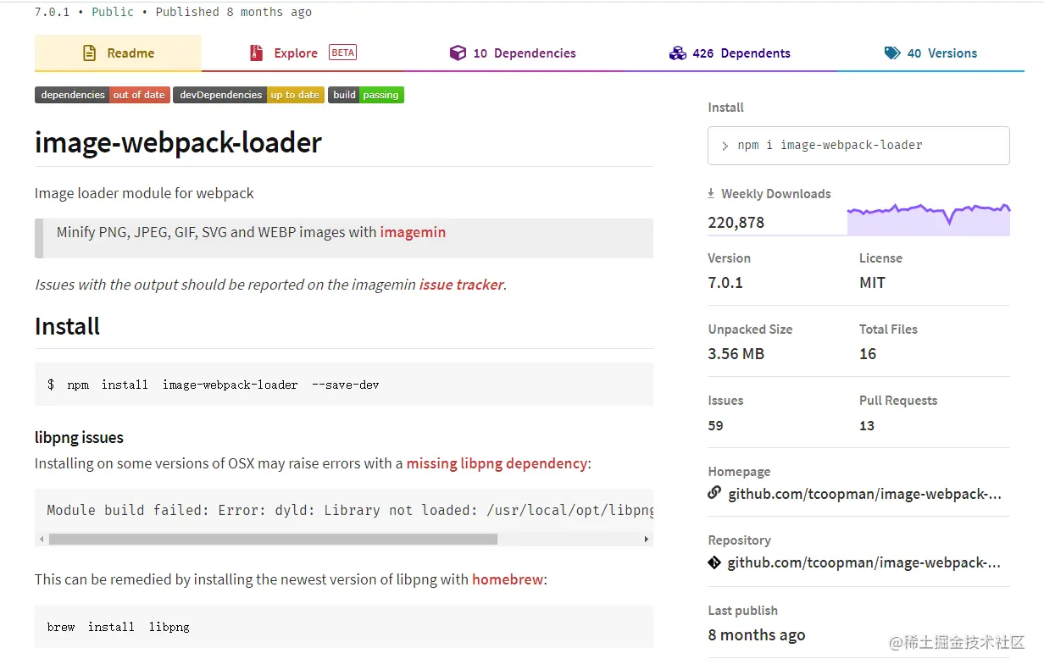1044x670 pixels.
Task: Open the imagemin link
Action: [x=413, y=232]
